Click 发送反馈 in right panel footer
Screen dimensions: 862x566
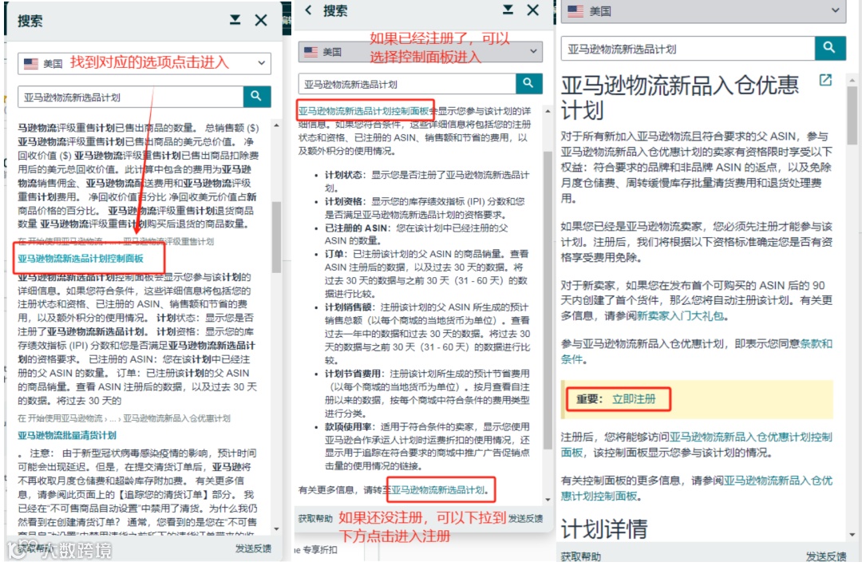click(826, 556)
